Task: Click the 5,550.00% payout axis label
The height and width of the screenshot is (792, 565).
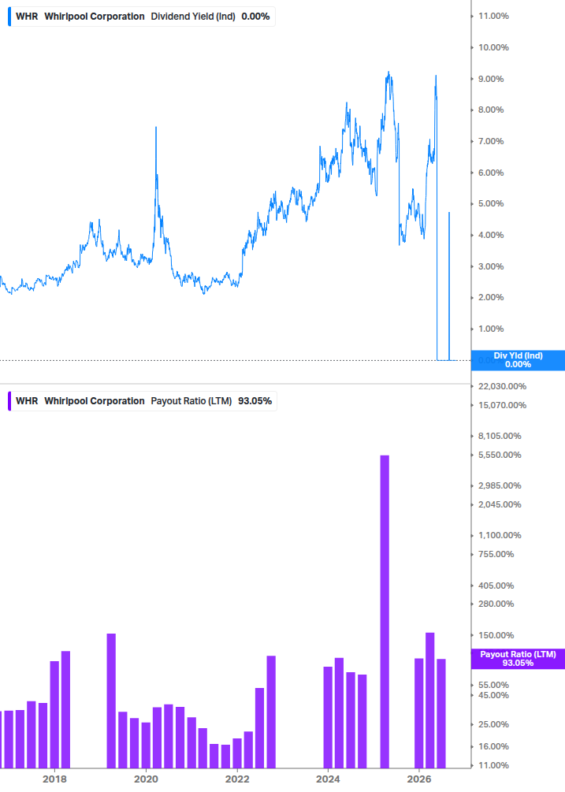Action: (x=500, y=455)
